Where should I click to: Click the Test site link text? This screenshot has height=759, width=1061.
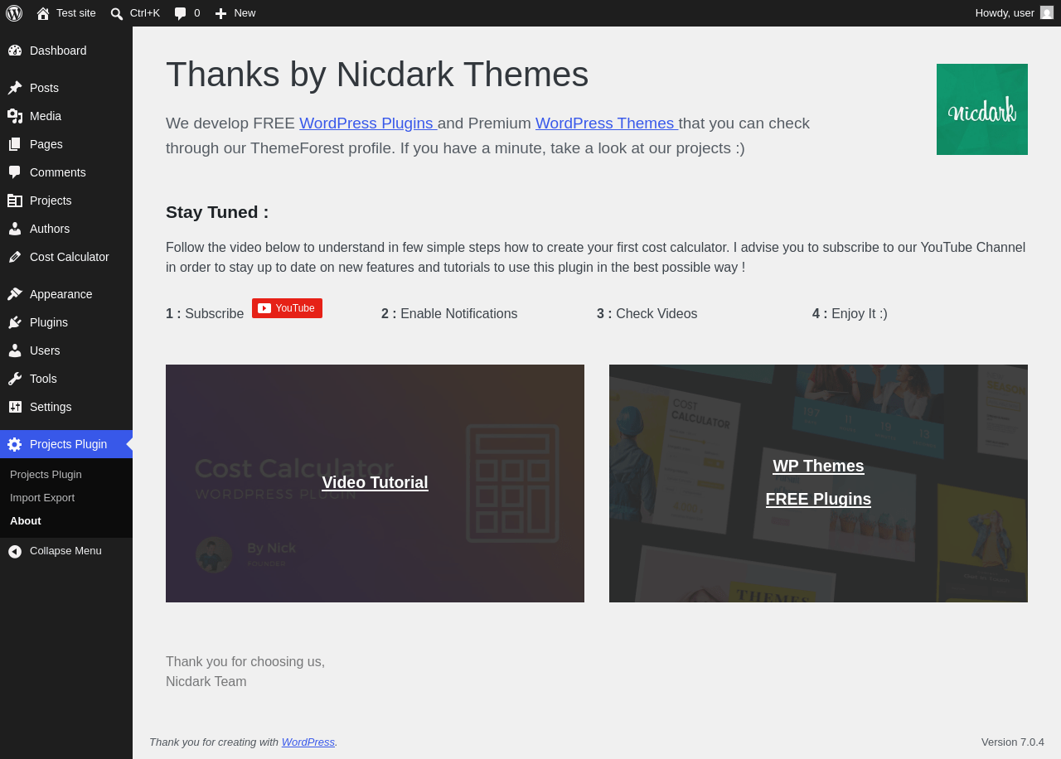click(76, 13)
